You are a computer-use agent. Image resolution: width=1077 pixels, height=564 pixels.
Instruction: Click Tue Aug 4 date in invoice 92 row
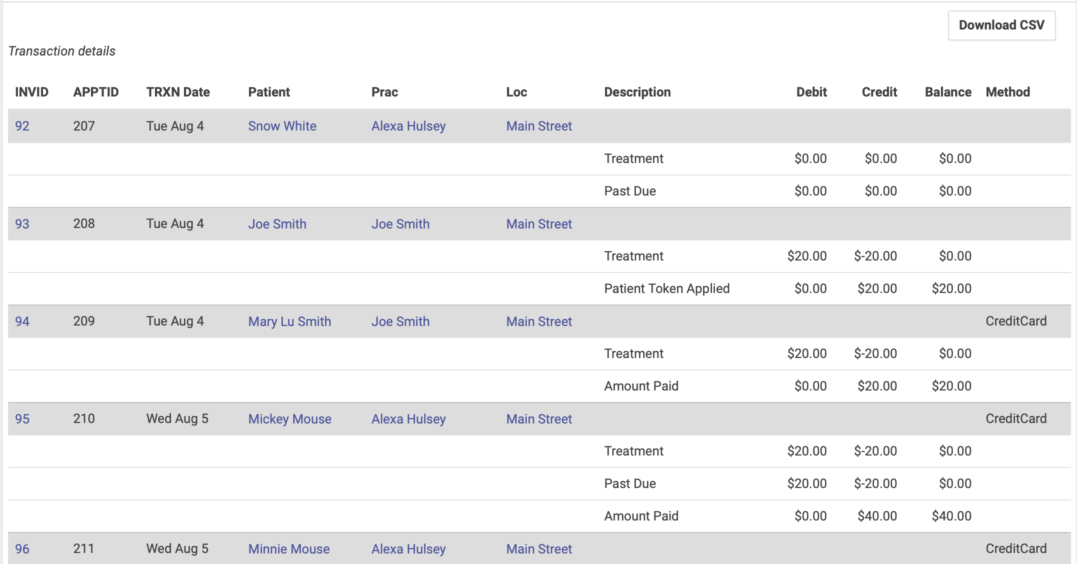[x=175, y=126]
